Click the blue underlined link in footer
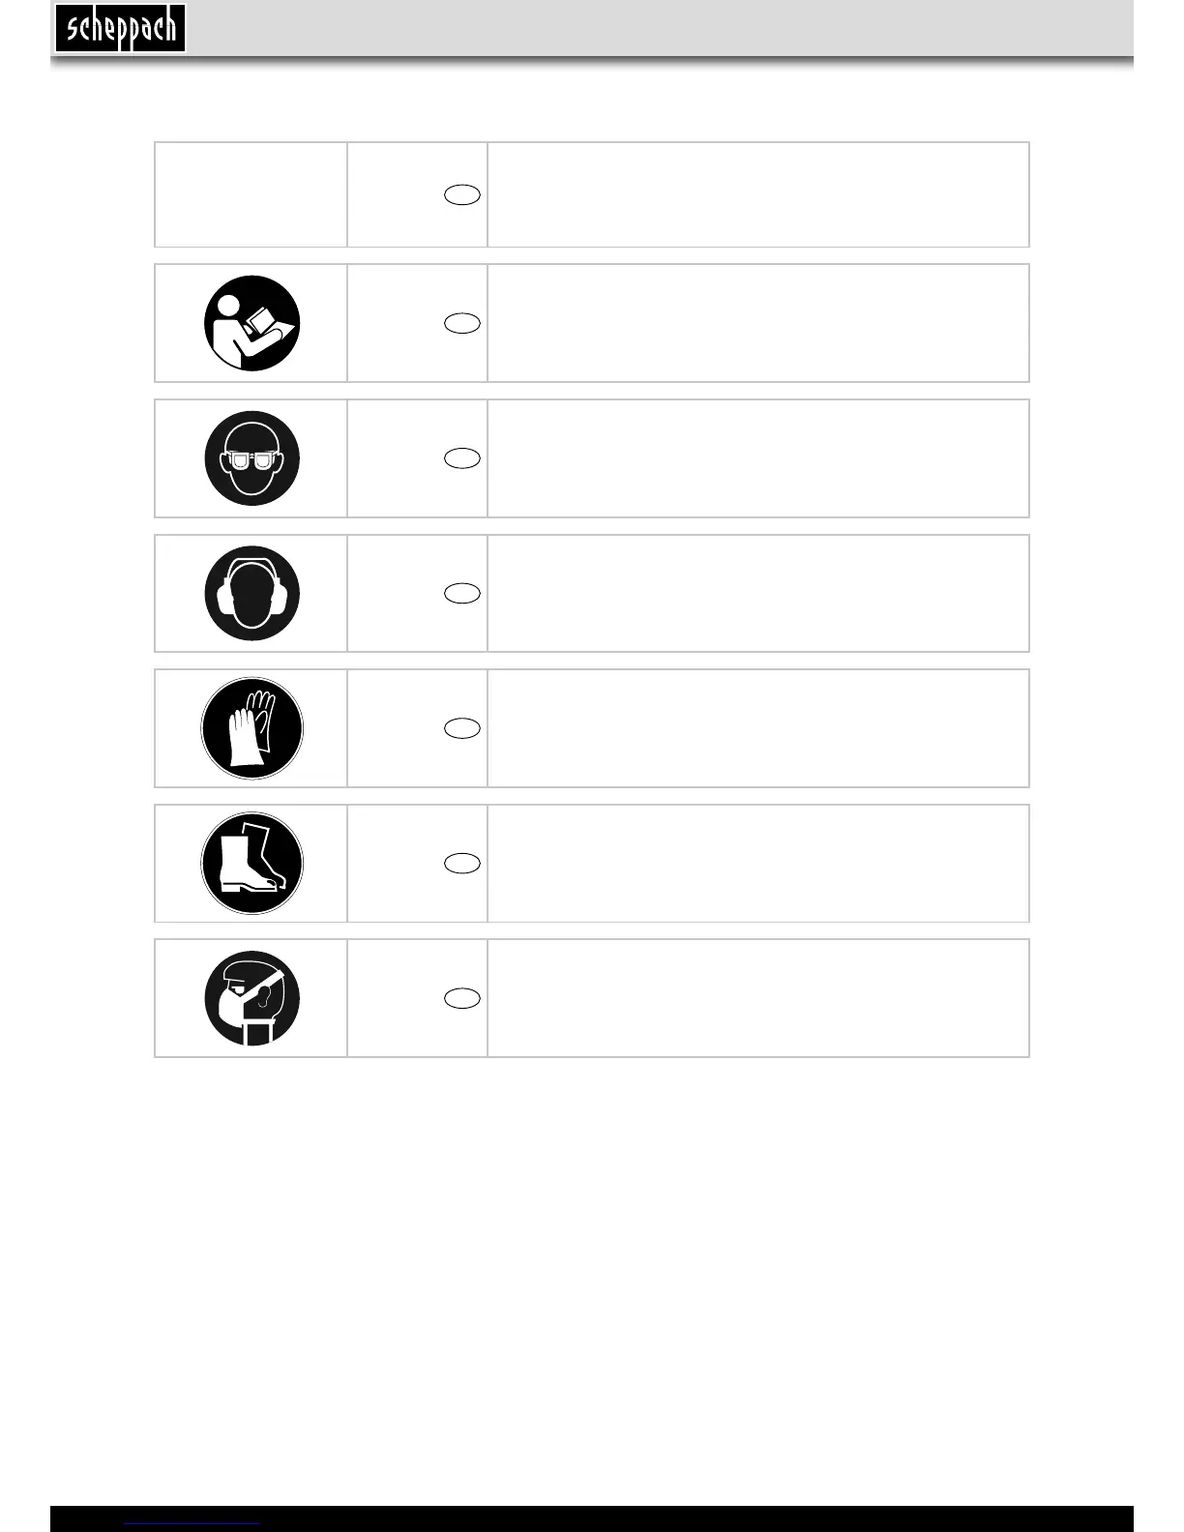The image size is (1184, 1532). click(x=192, y=1523)
